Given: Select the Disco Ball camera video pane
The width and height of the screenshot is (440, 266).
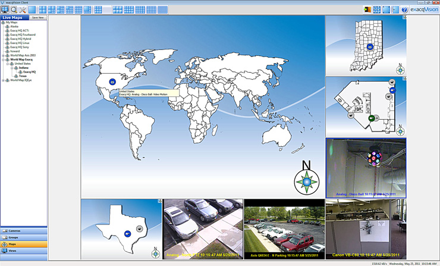Looking at the screenshot, I should (x=366, y=167).
